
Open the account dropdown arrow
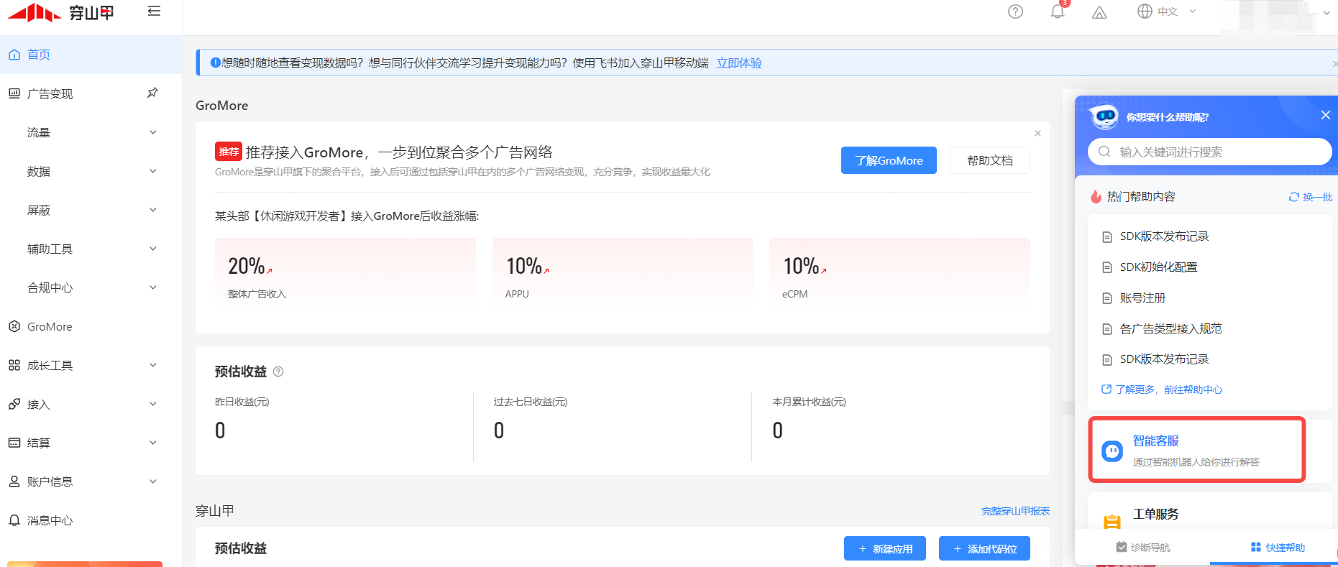pyautogui.click(x=1327, y=12)
